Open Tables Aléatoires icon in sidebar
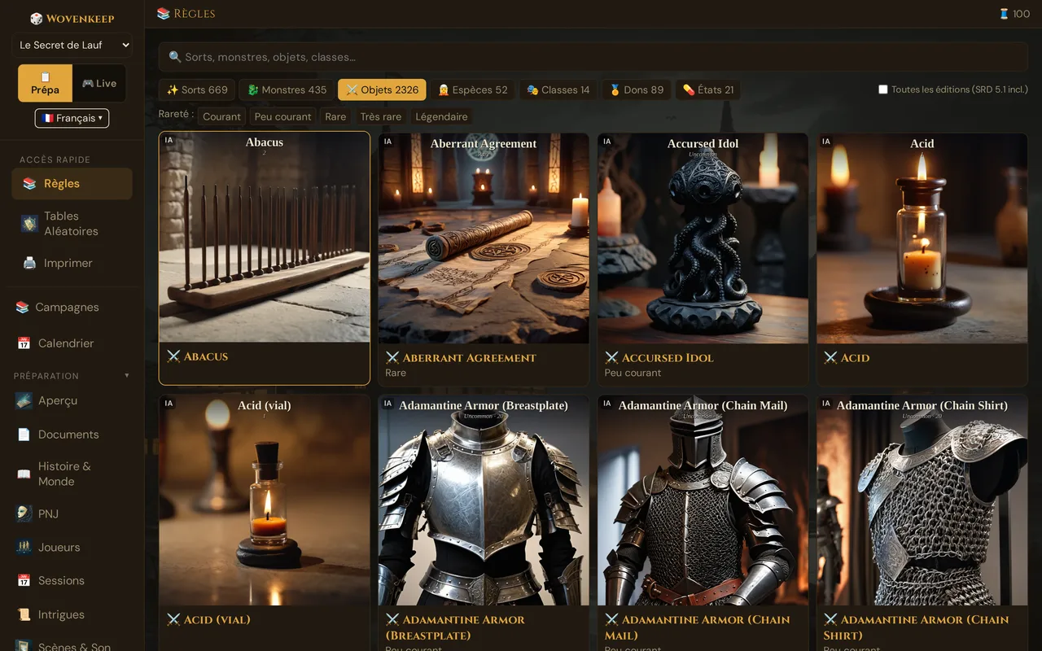Viewport: 1042px width, 651px height. pyautogui.click(x=29, y=224)
